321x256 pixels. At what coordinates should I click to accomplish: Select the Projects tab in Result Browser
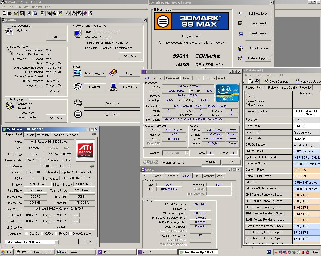click(x=273, y=88)
